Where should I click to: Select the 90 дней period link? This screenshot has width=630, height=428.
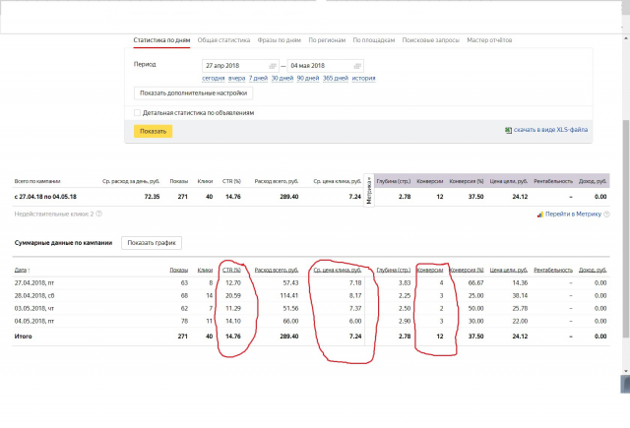[308, 79]
